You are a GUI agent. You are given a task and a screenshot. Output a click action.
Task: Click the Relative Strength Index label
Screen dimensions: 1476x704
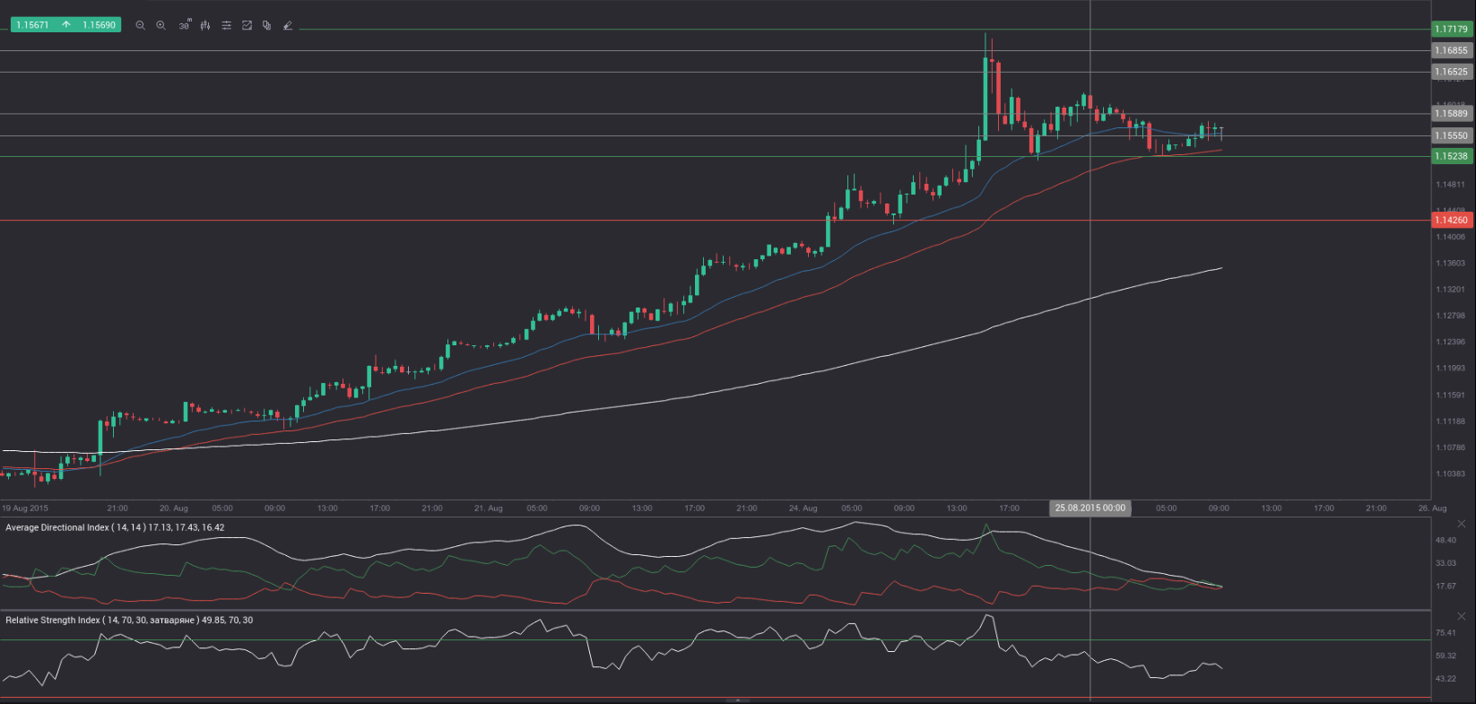(129, 620)
